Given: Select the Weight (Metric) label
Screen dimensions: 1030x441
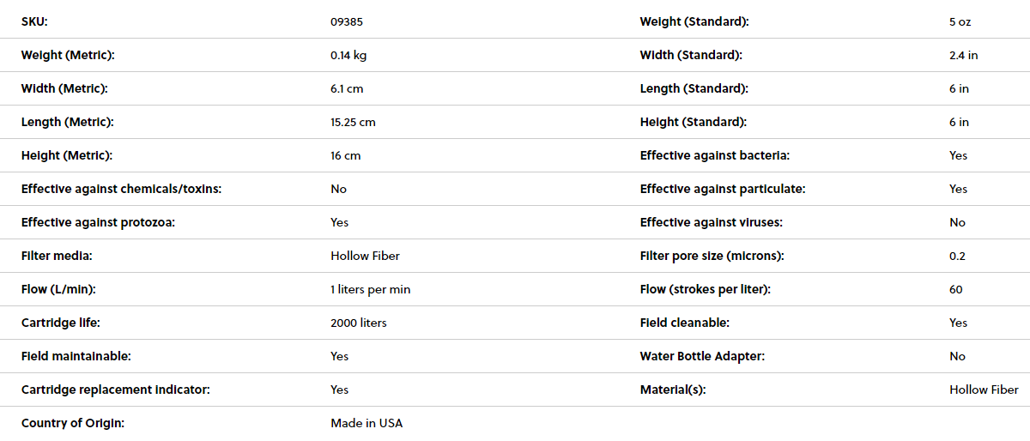Looking at the screenshot, I should (x=68, y=55).
